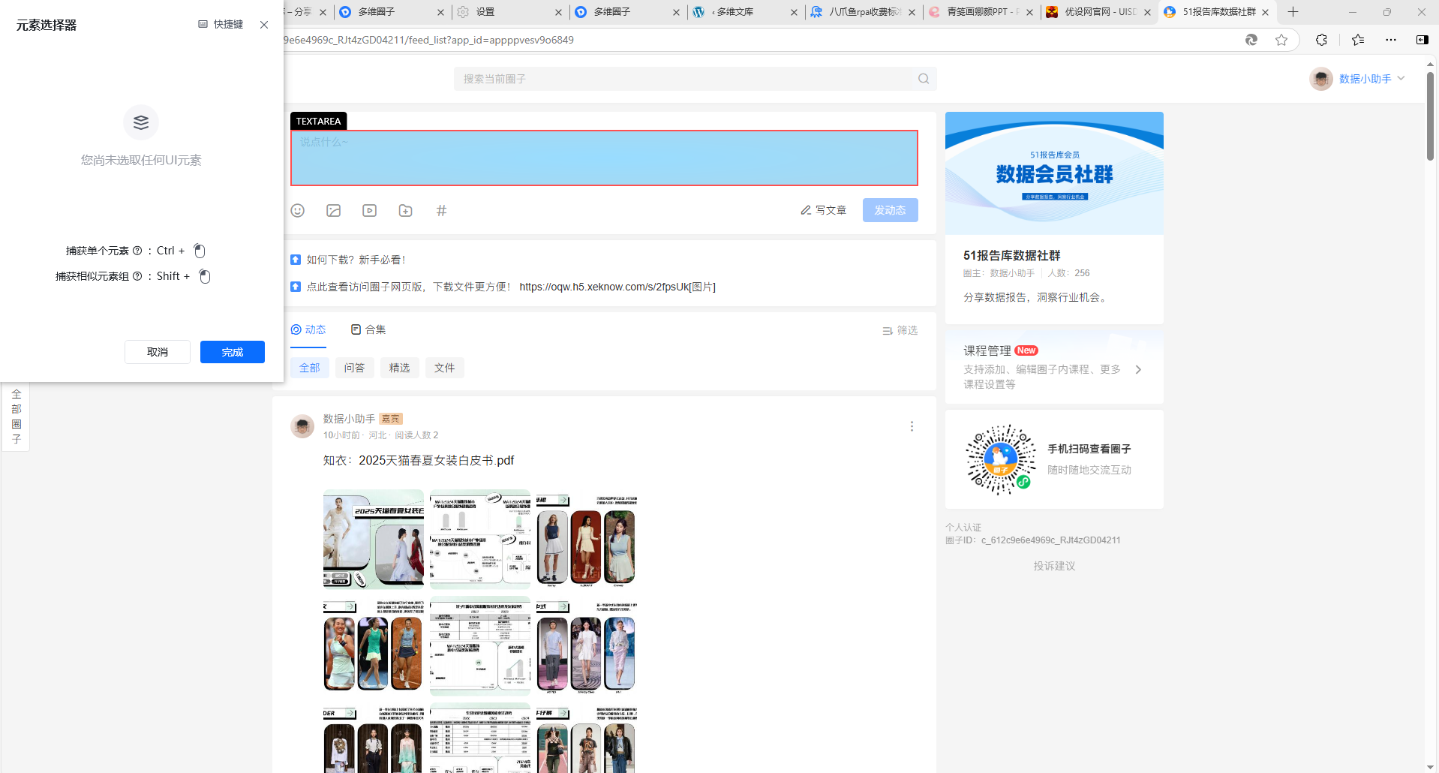Open the emoji picker below the post box
Screen dimensions: 1439x773
298,211
